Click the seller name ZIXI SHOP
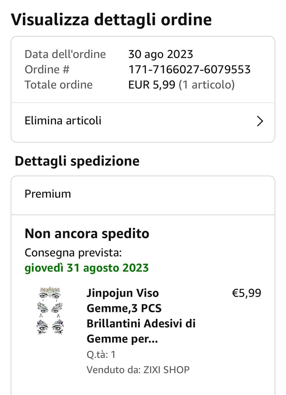The image size is (286, 395). coord(166,369)
